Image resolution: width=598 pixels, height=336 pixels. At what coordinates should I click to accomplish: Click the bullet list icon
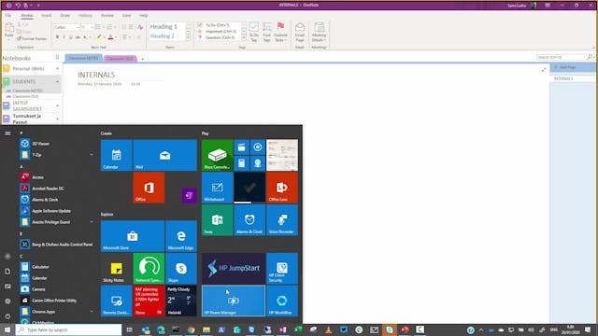tap(98, 27)
